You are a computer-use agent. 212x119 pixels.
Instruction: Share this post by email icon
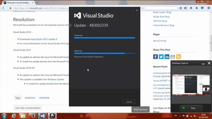(x=173, y=57)
